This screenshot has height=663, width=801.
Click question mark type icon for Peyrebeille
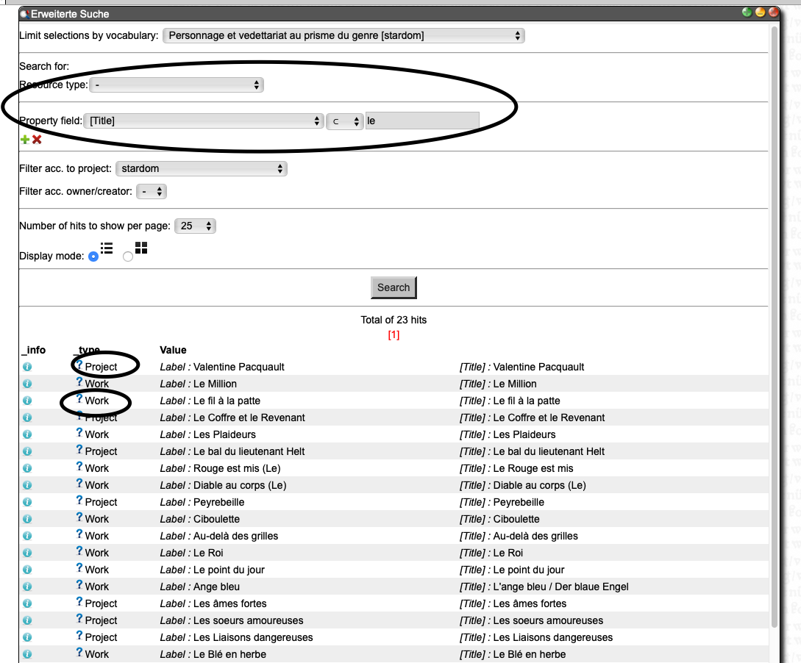click(x=79, y=500)
